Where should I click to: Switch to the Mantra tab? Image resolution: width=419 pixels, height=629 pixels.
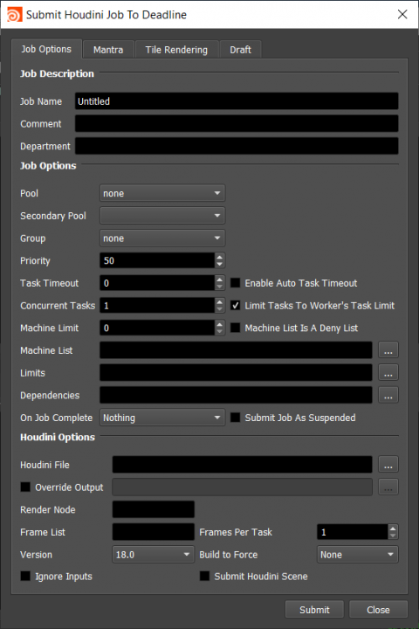pyautogui.click(x=108, y=50)
